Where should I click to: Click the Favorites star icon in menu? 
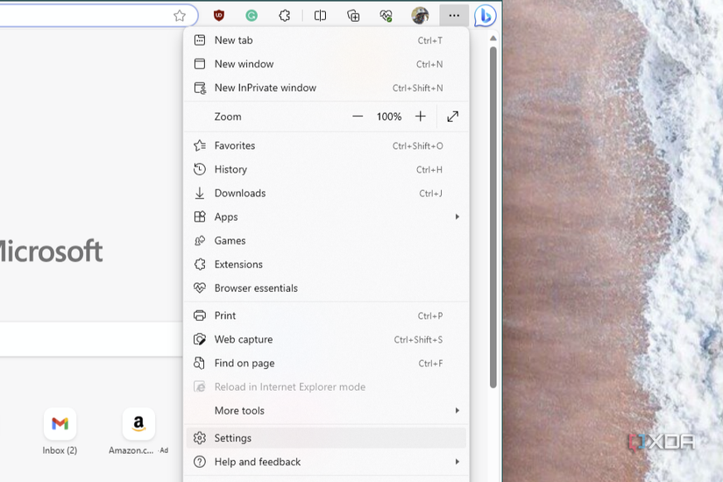tap(200, 145)
